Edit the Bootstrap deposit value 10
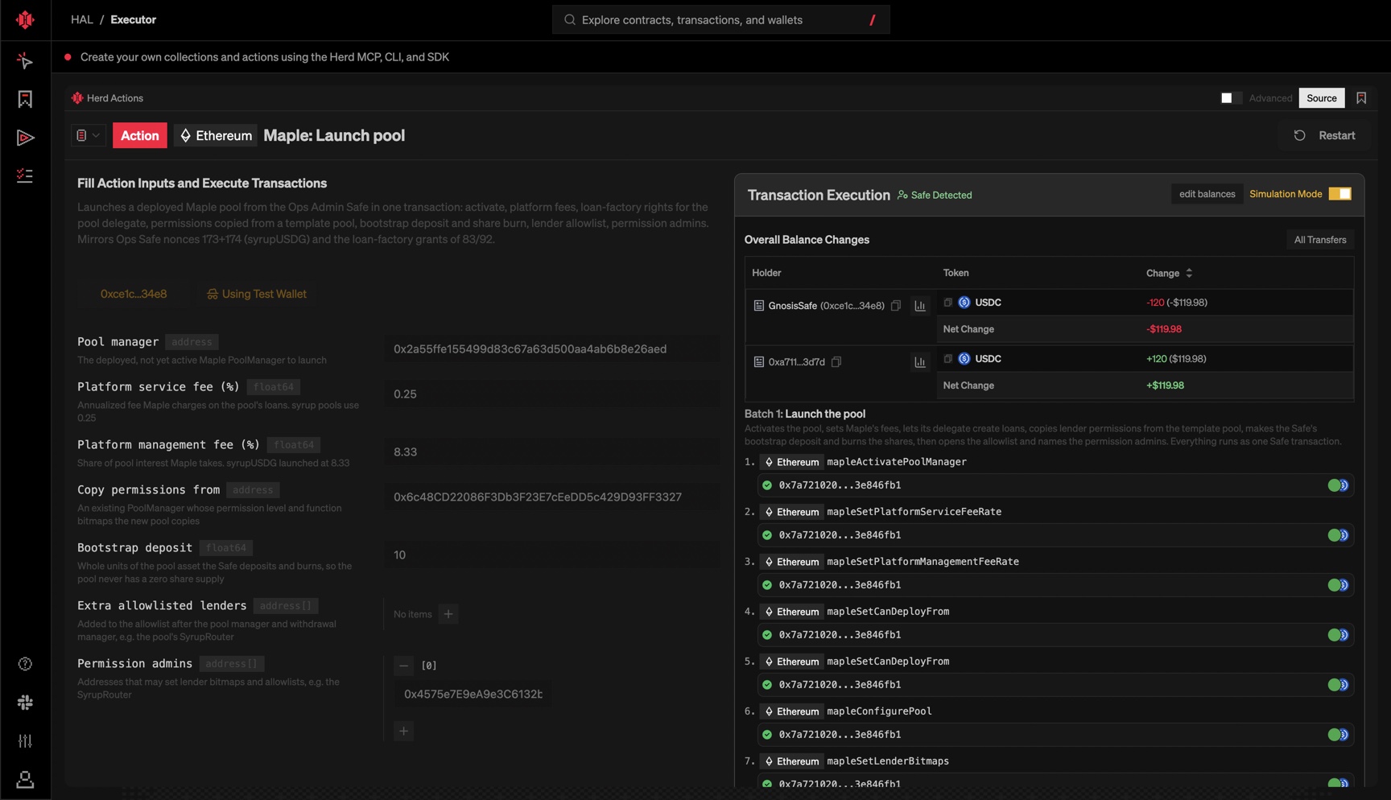The height and width of the screenshot is (800, 1391). pyautogui.click(x=551, y=555)
